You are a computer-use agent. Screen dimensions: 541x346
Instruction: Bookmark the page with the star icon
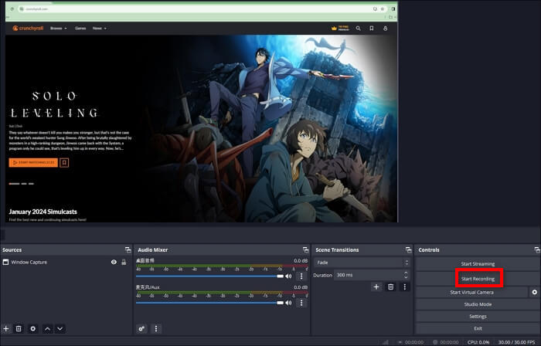[383, 9]
